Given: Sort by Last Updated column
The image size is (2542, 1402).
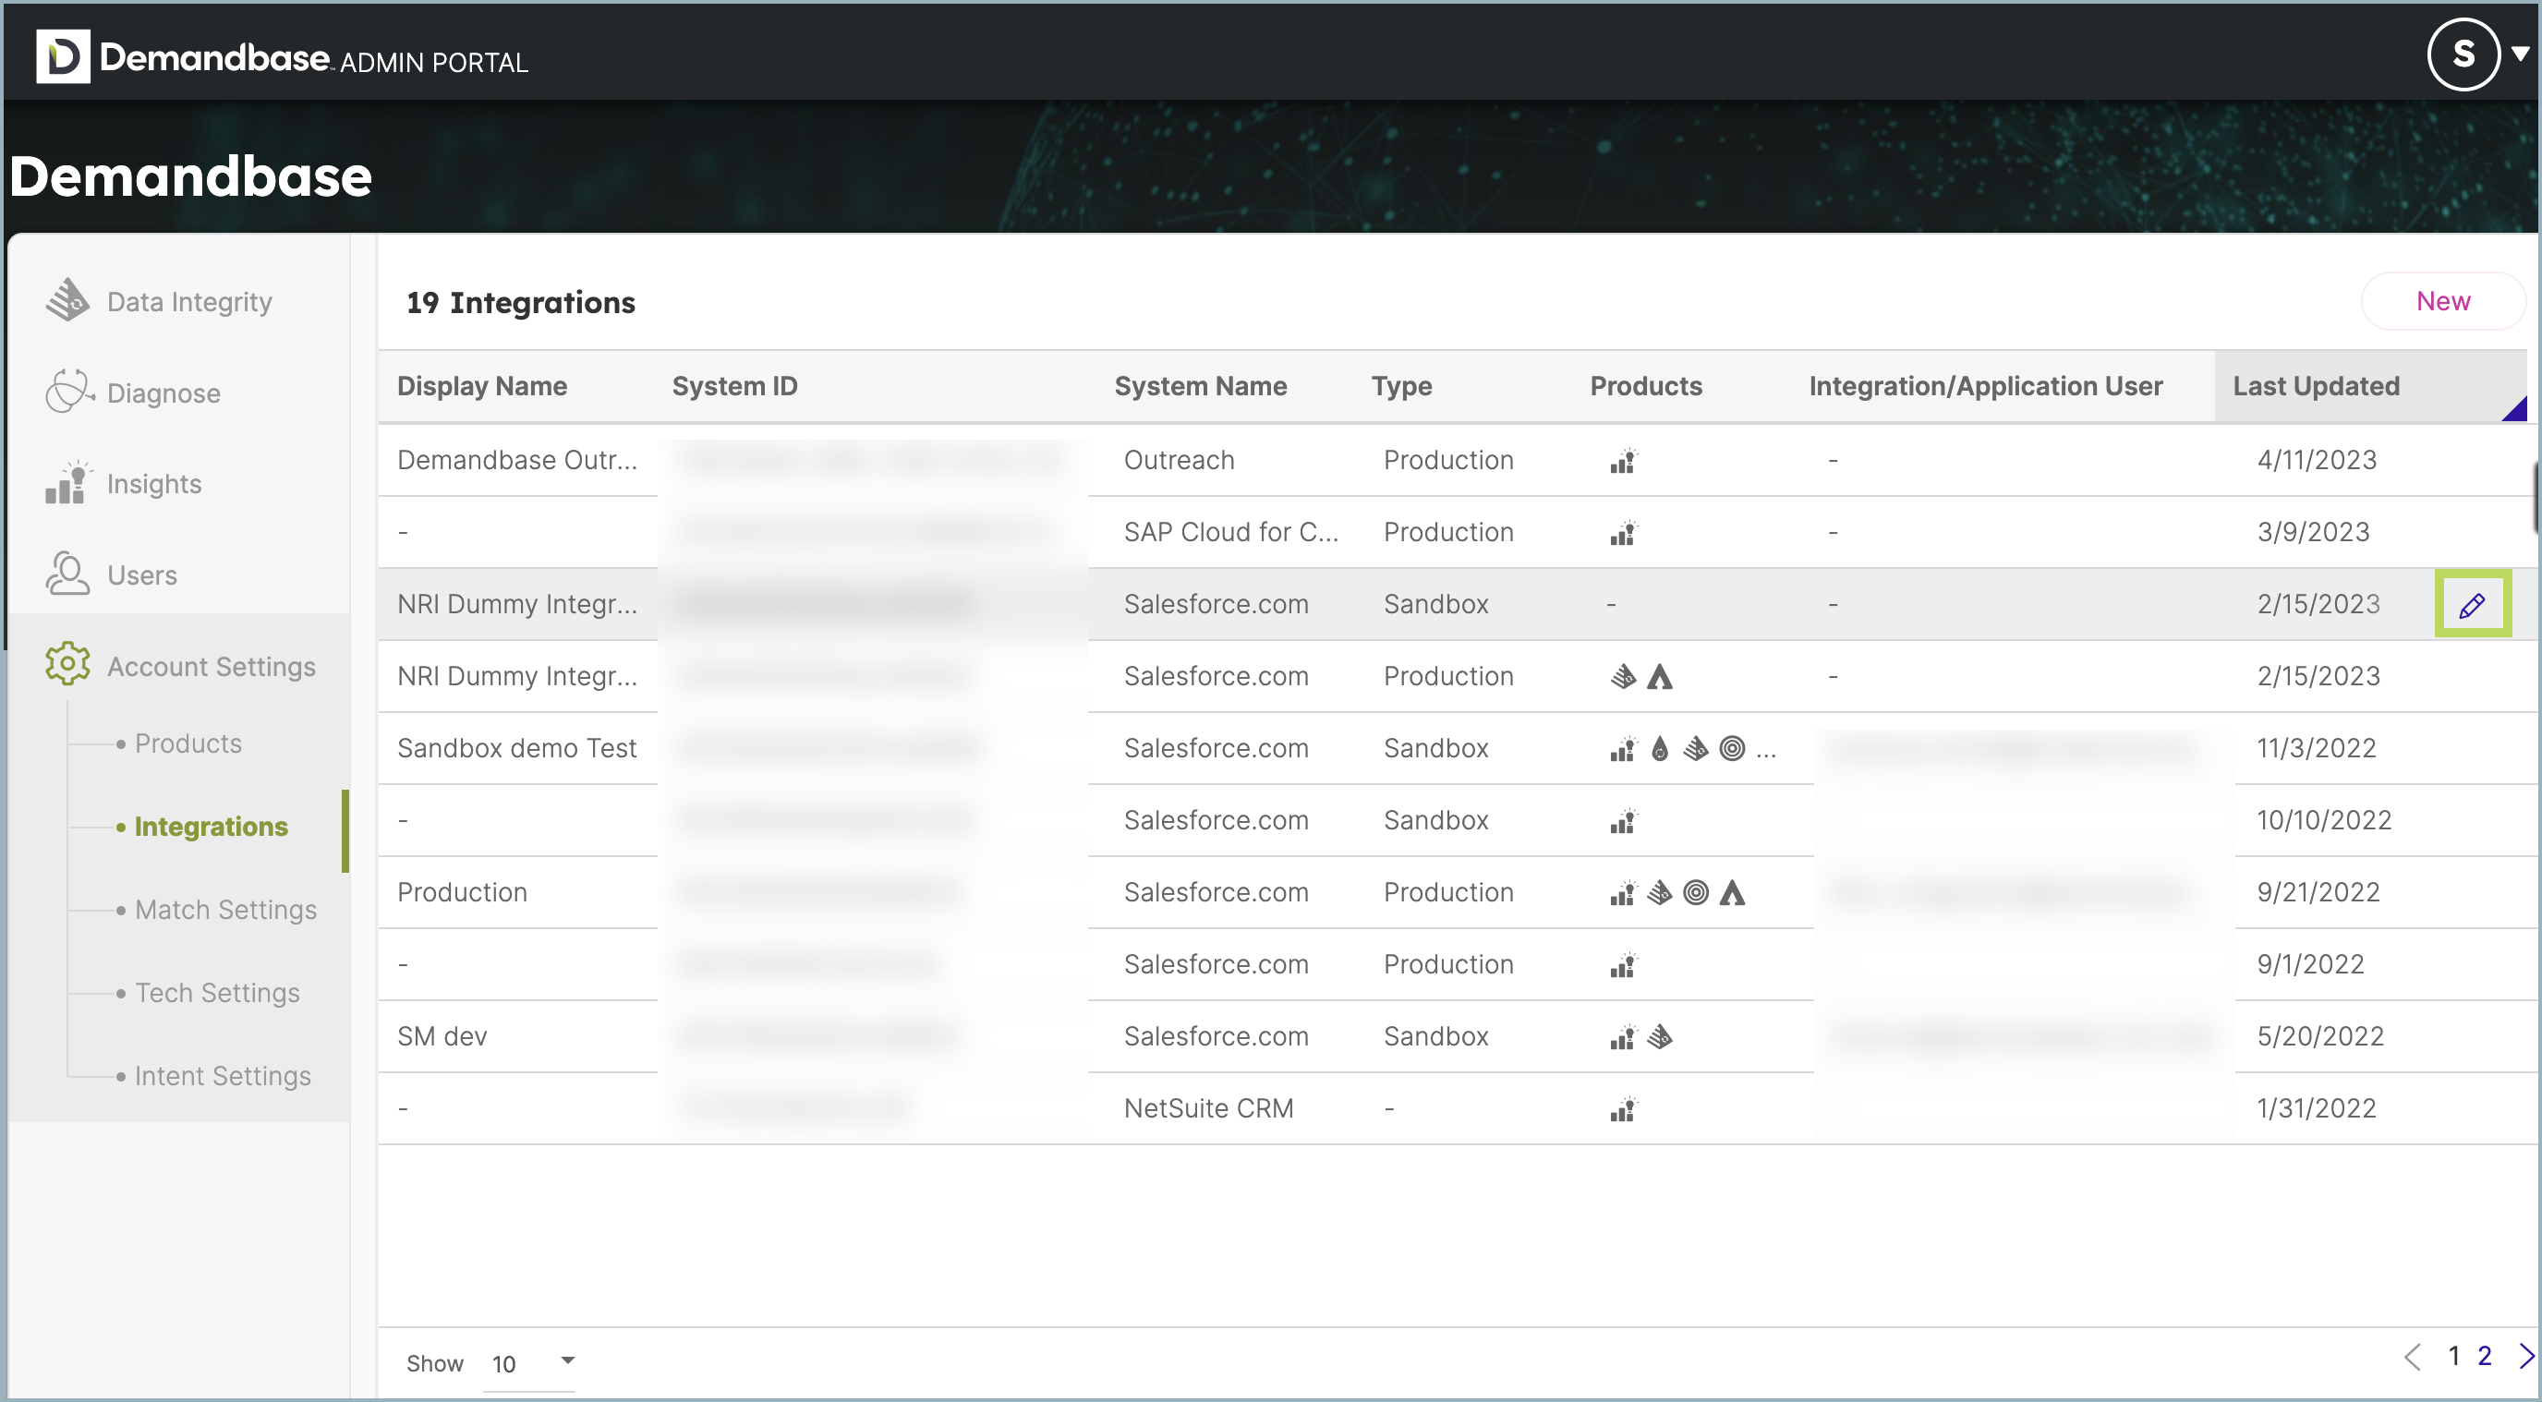Looking at the screenshot, I should click(x=2316, y=386).
